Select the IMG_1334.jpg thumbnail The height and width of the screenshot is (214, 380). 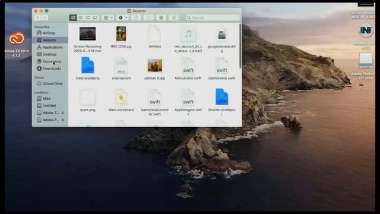point(121,34)
